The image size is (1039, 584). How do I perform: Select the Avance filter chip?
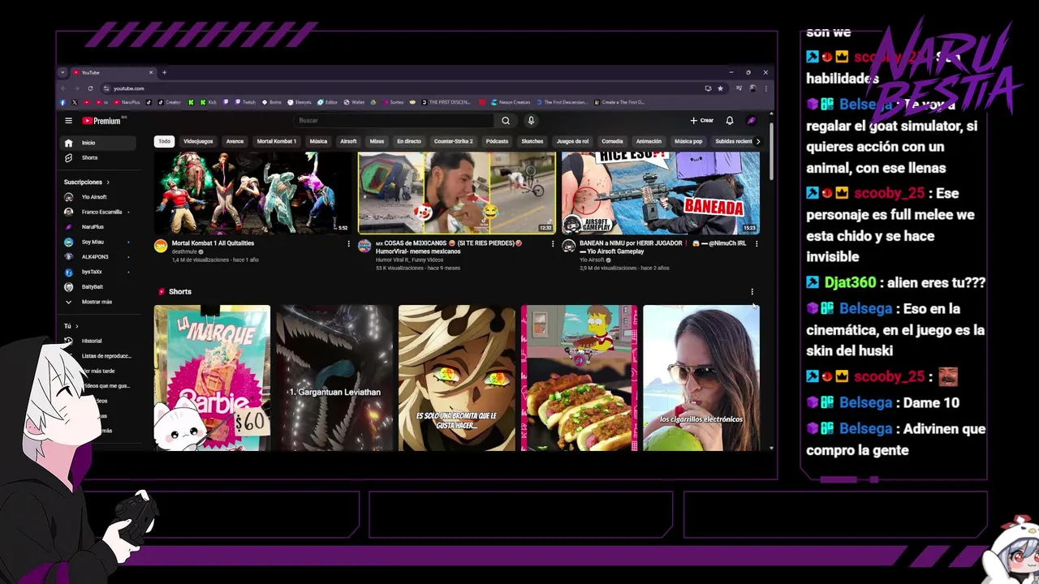(235, 141)
